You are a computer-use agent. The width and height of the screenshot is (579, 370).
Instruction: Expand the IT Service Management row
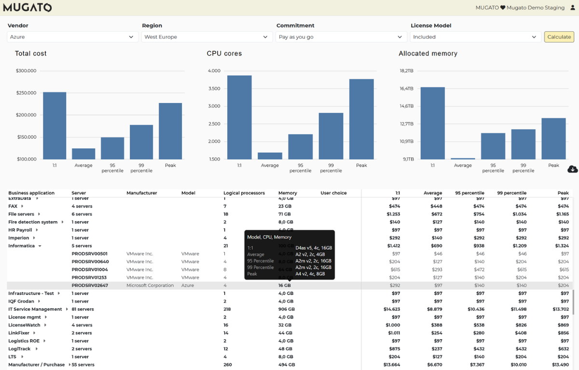(67, 309)
